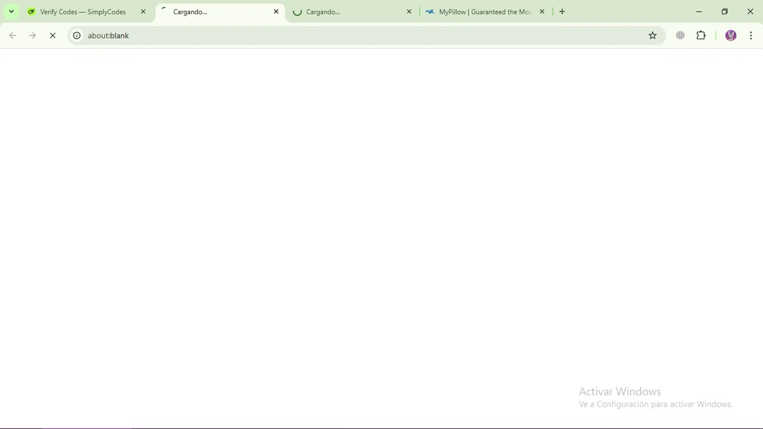
Task: Open the Extensions puzzle menu
Action: (x=701, y=36)
